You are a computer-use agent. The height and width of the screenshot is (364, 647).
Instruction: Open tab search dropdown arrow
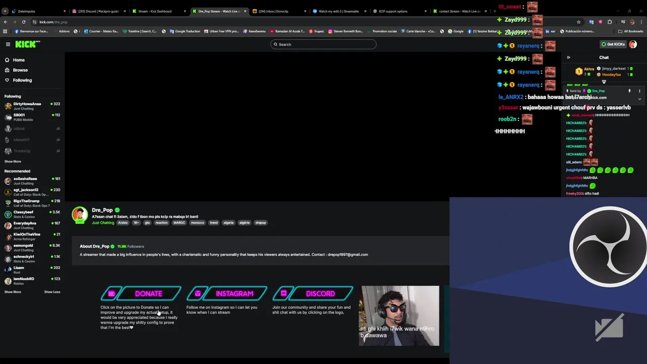point(5,11)
